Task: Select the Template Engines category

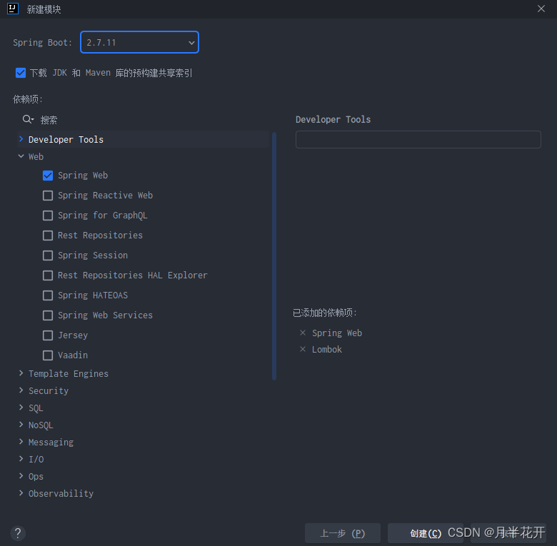Action: coord(68,374)
